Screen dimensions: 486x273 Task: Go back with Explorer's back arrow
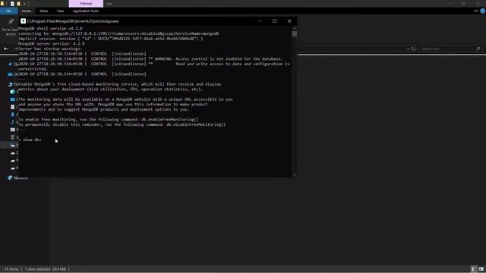pyautogui.click(x=6, y=49)
